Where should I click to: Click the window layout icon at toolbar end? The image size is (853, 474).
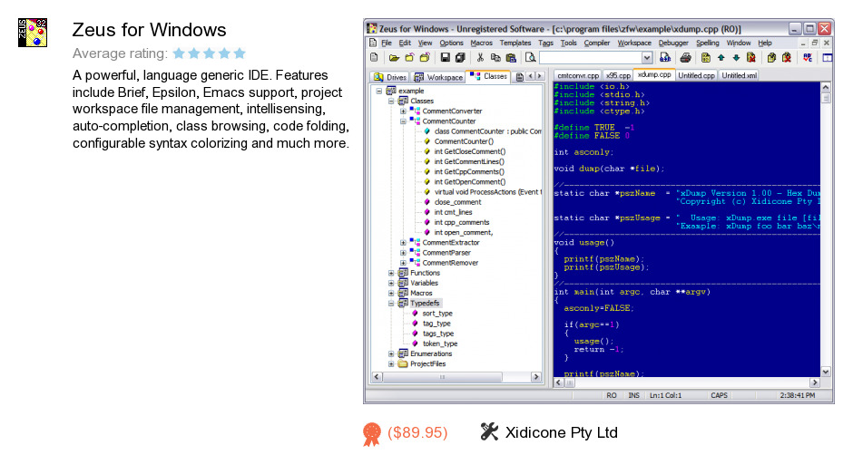tap(827, 57)
